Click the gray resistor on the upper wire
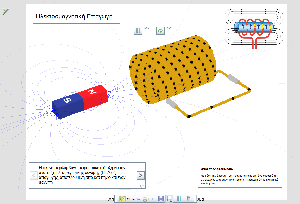Viewport: 300px width, 204px height. pos(234,79)
